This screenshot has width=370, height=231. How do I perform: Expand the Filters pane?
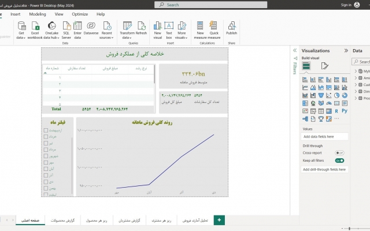295,50
